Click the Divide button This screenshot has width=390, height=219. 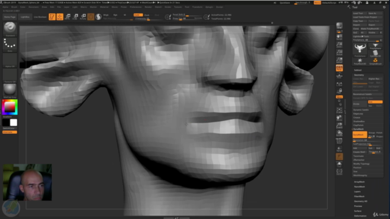(360, 104)
